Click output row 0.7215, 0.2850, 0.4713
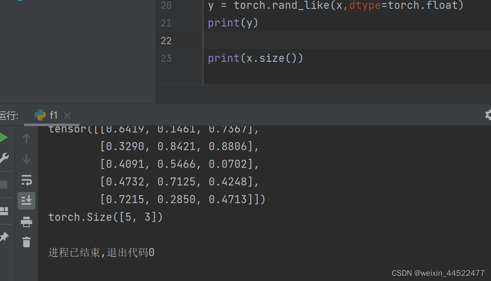The width and height of the screenshot is (491, 281). 183,200
